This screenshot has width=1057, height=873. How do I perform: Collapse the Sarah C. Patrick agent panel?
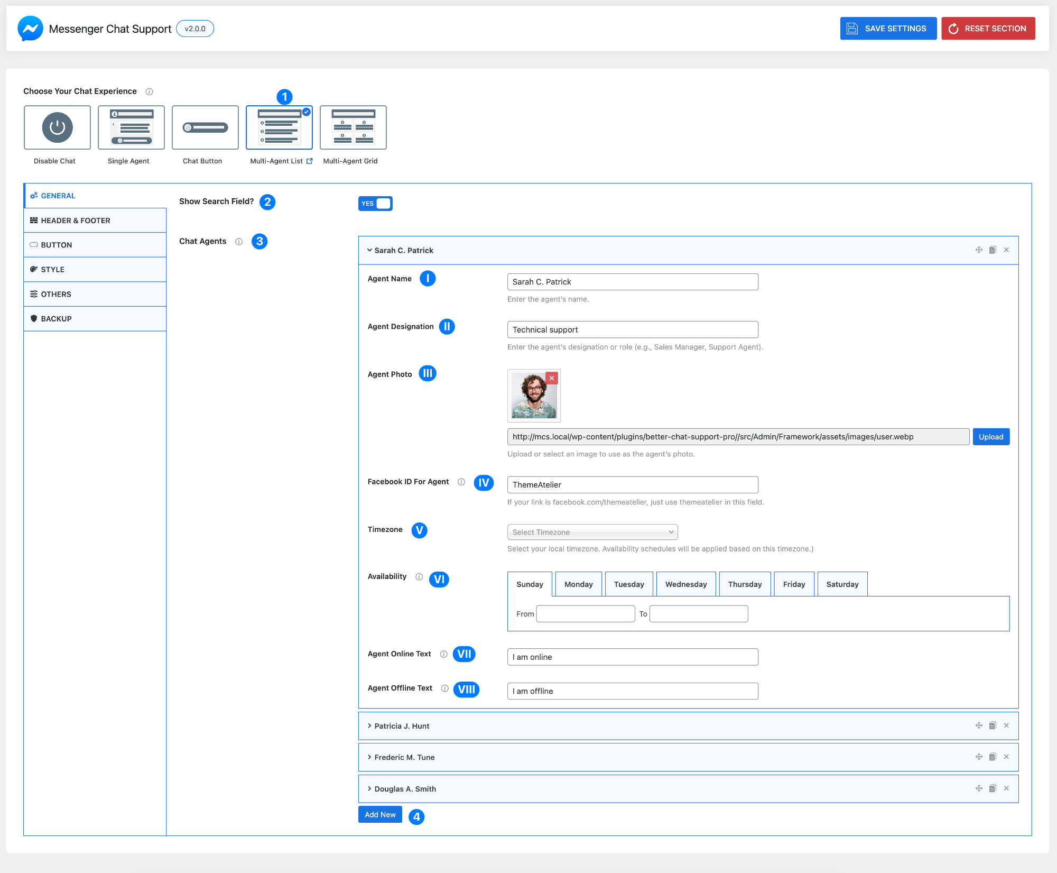click(x=403, y=251)
